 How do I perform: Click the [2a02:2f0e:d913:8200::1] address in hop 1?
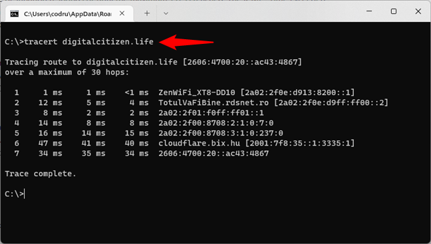298,92
